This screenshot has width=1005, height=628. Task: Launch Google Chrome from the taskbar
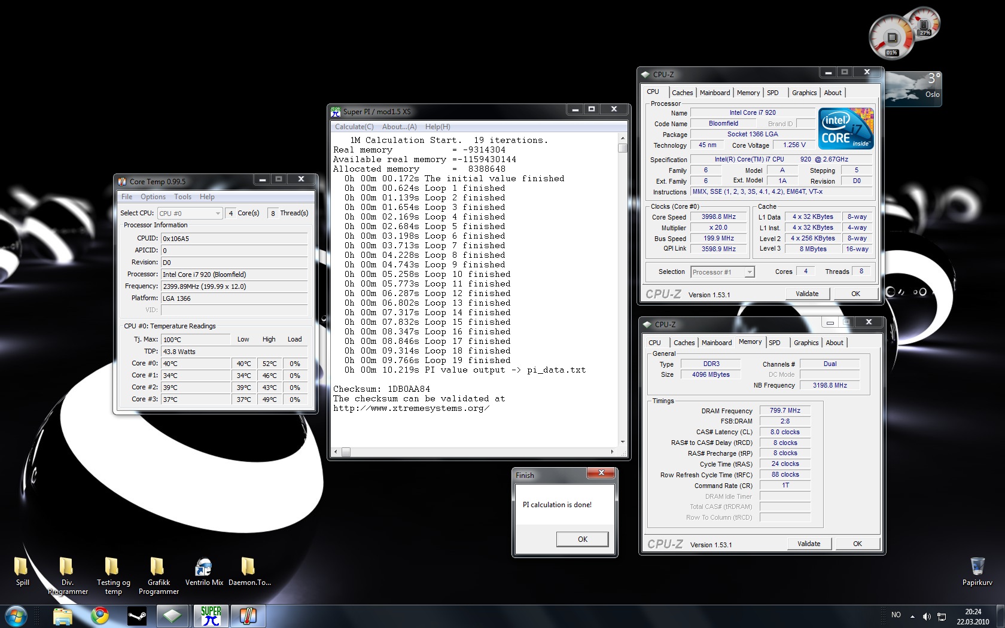(100, 616)
